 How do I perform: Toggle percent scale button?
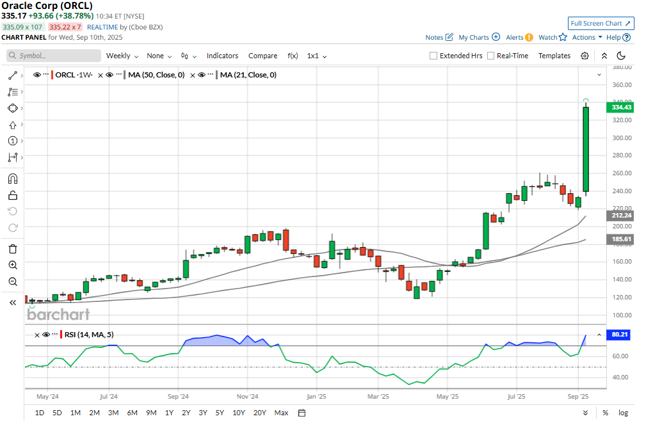tap(605, 413)
